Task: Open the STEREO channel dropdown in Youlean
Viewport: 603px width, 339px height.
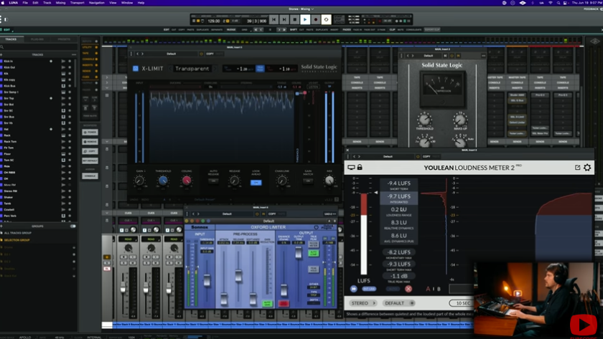Action: 363,303
